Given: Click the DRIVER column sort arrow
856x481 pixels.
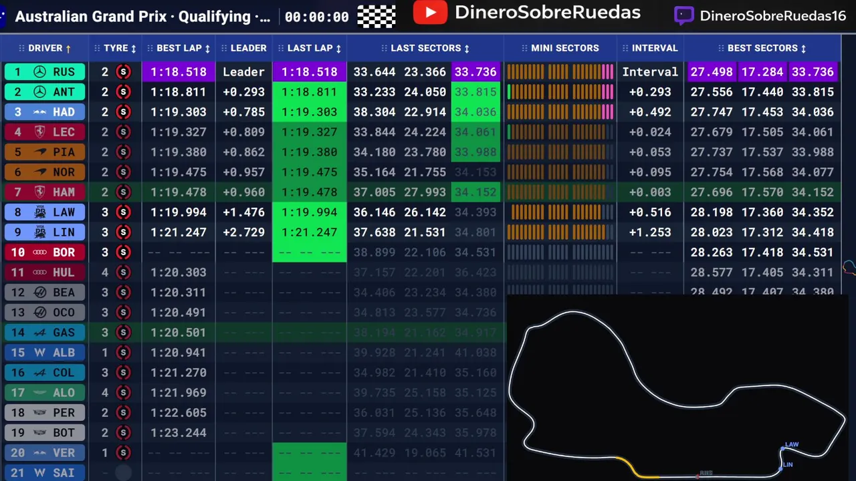Looking at the screenshot, I should click(x=68, y=49).
